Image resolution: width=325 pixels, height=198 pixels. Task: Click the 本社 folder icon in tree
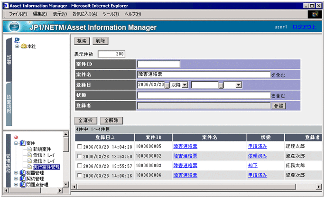[23, 46]
